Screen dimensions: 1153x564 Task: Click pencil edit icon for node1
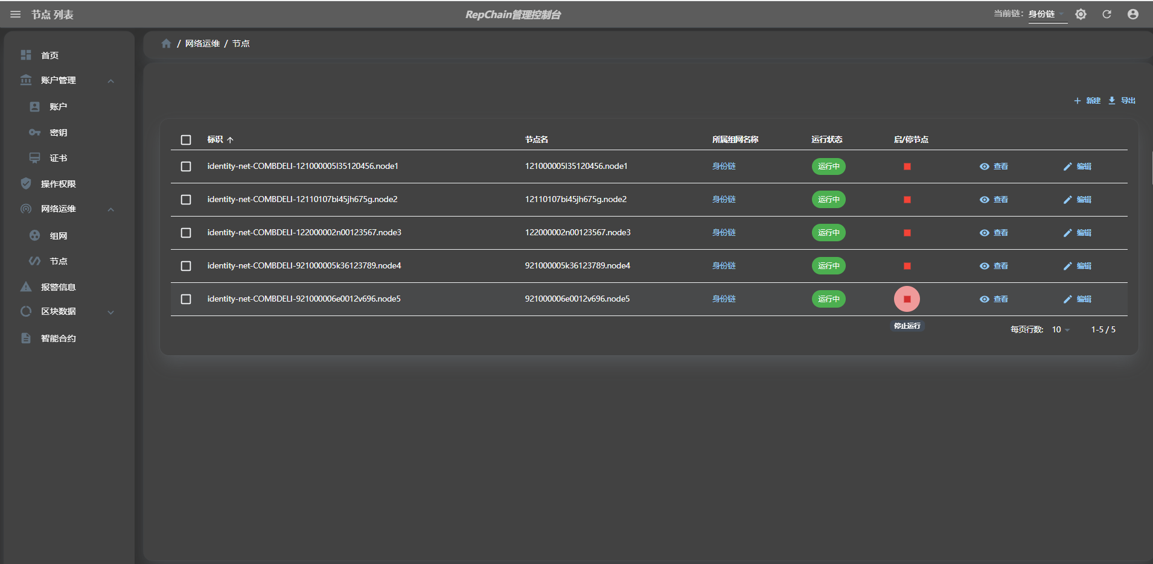click(x=1067, y=166)
